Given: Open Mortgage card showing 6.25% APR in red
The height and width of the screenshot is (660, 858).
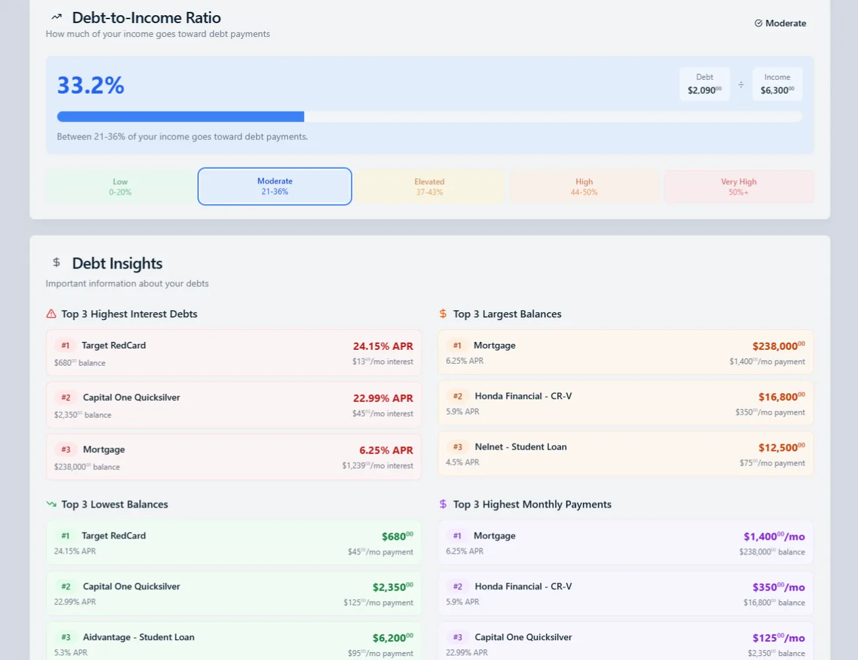Looking at the screenshot, I should (234, 457).
